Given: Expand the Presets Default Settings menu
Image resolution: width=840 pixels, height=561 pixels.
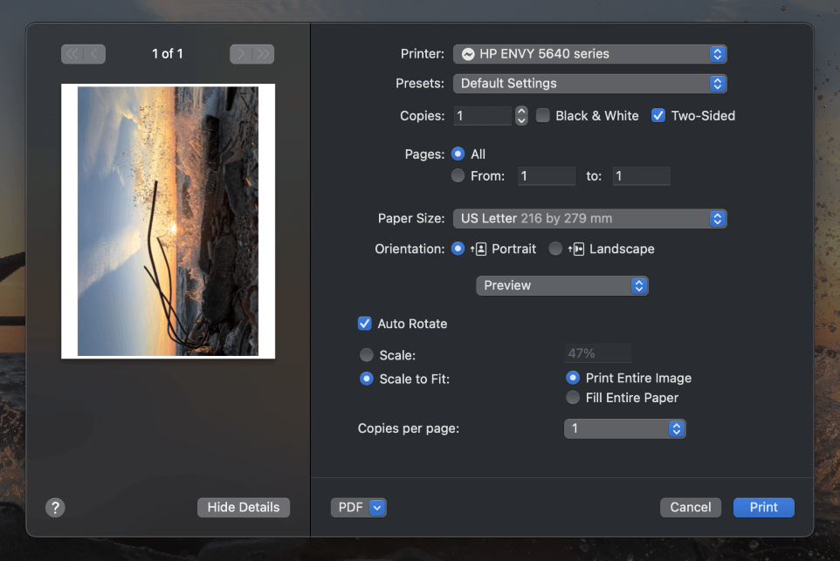Looking at the screenshot, I should (589, 84).
